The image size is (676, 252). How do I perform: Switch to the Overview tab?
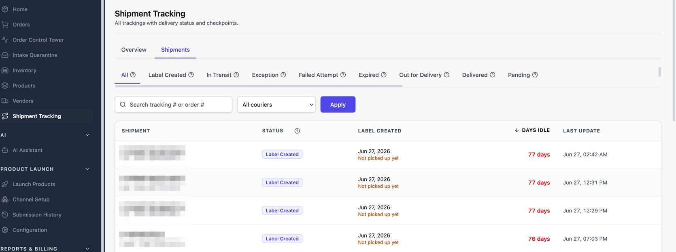coord(134,50)
